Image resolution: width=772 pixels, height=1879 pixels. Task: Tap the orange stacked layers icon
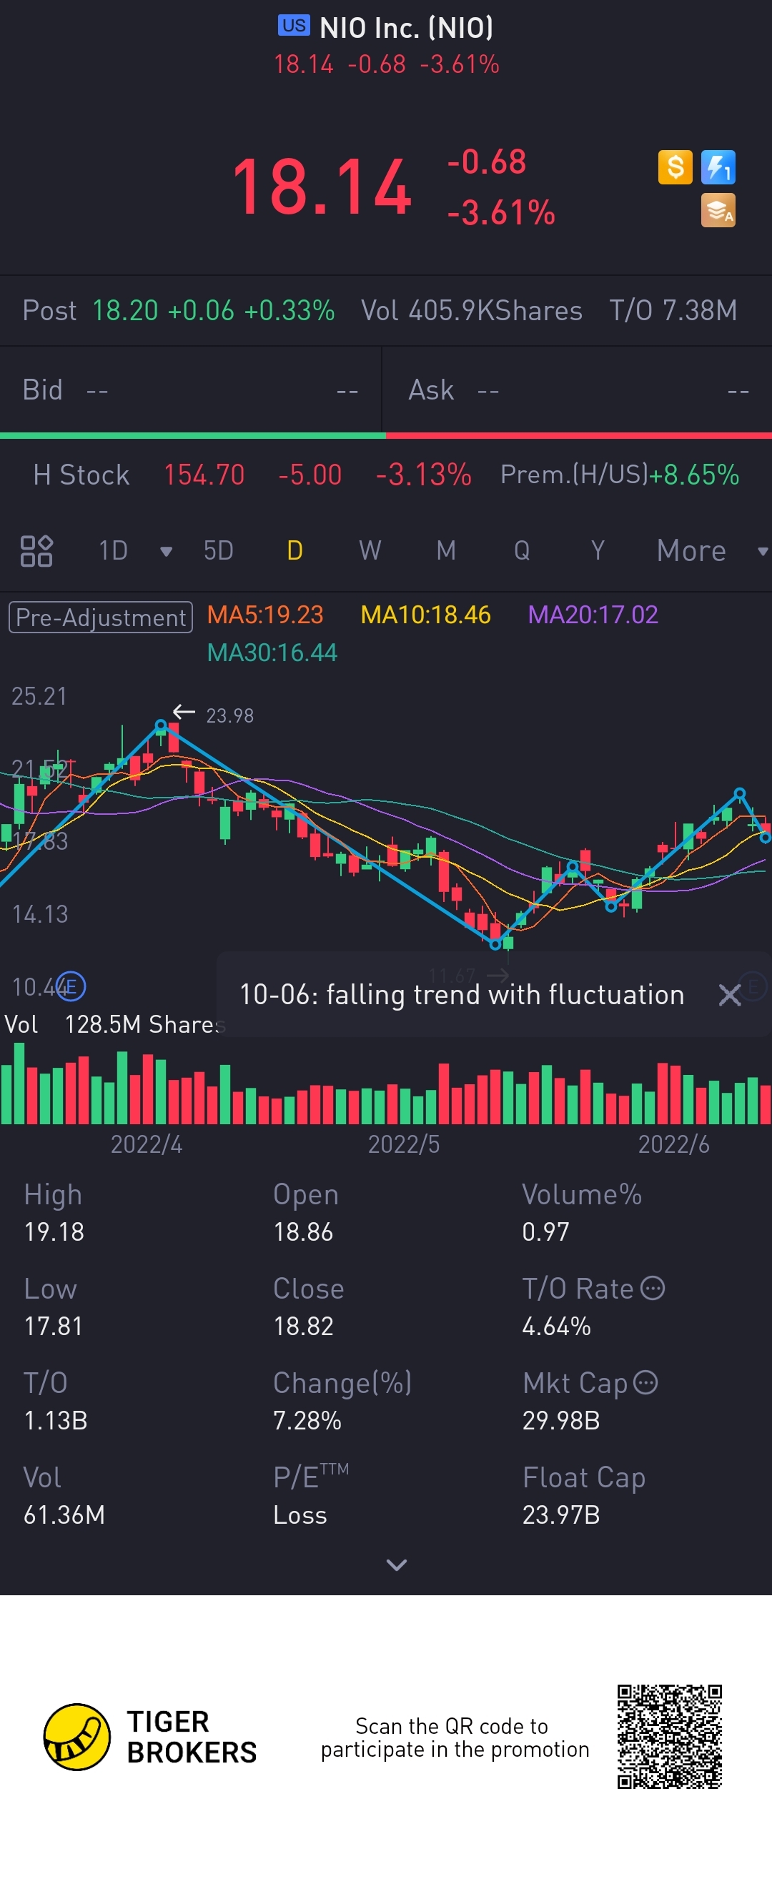(718, 210)
